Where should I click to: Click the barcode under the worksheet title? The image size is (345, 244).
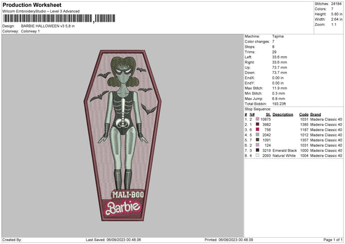(46, 19)
